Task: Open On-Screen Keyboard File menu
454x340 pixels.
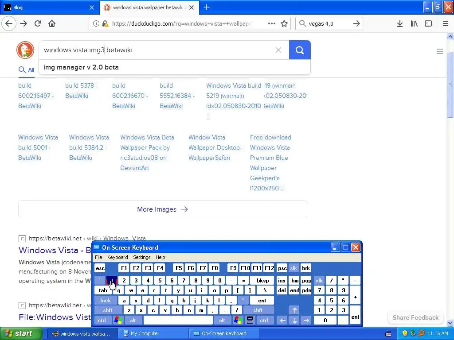Action: 98,257
